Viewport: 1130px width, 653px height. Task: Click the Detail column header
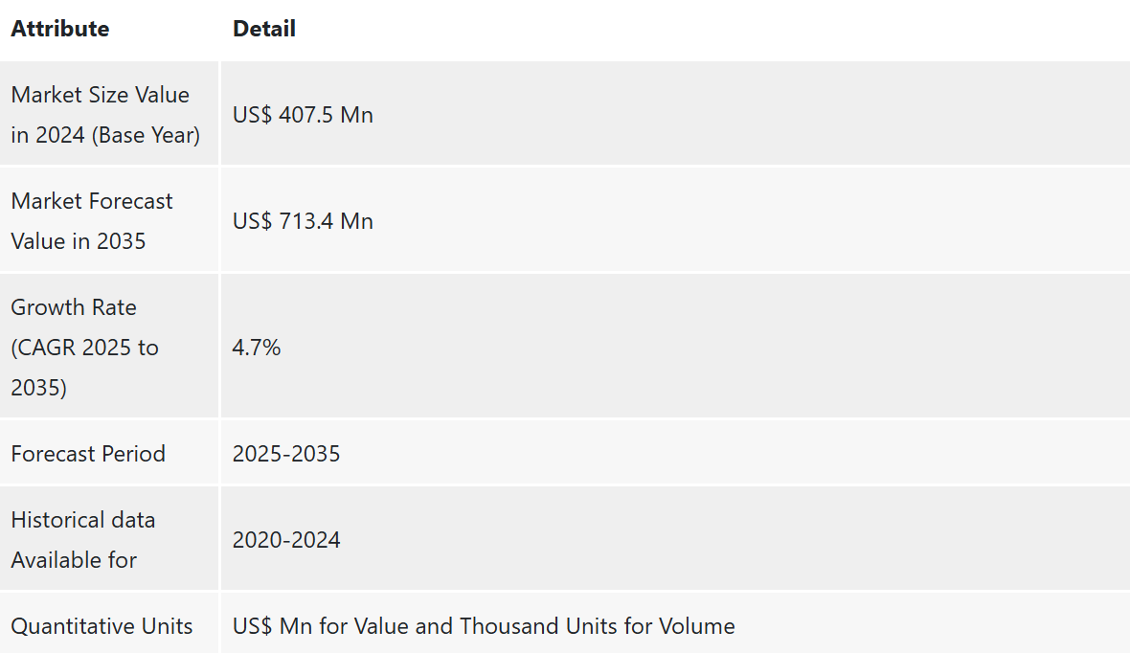263,29
